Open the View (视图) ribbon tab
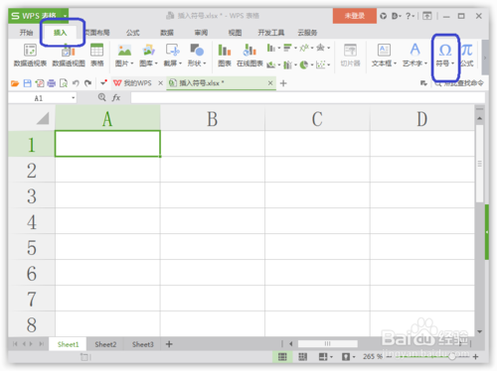497x371 pixels. click(x=235, y=33)
